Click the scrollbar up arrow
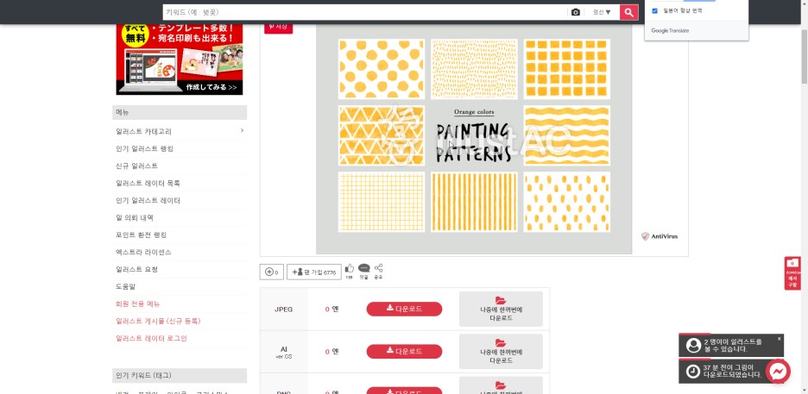 coord(805,3)
